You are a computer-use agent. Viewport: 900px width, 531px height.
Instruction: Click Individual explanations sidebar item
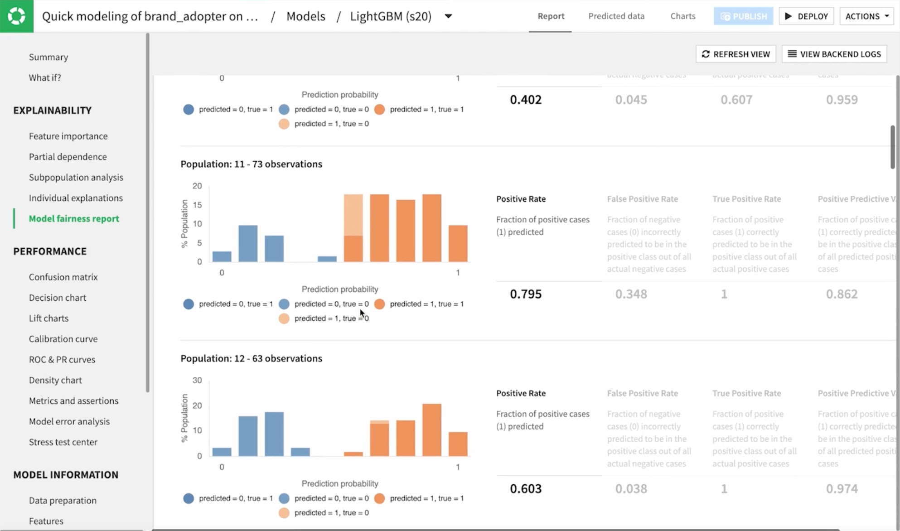pos(75,197)
